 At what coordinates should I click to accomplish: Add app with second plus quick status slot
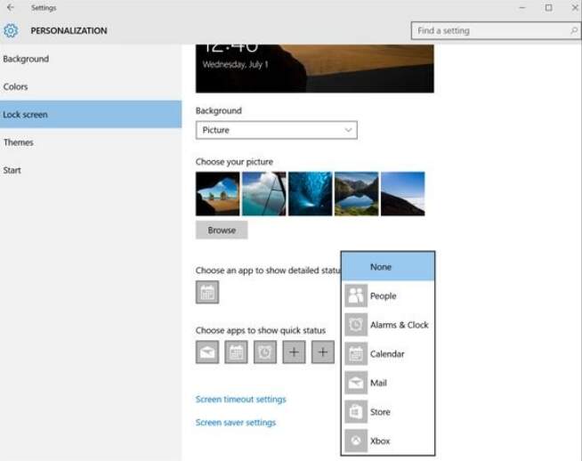click(323, 352)
